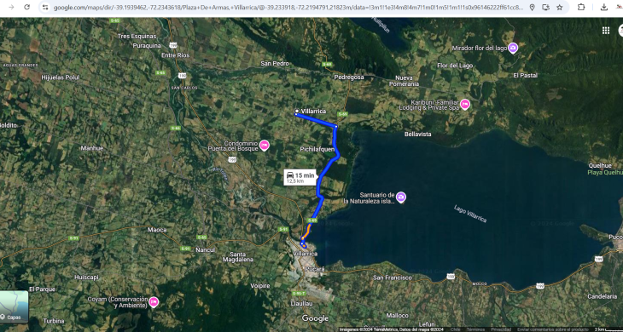Open the Google apps grid

pyautogui.click(x=606, y=31)
